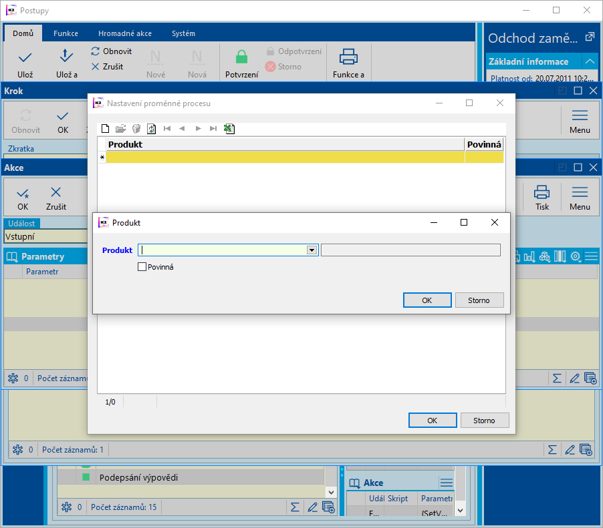
Task: Click the sum icon in Akce window status bar
Action: [557, 378]
